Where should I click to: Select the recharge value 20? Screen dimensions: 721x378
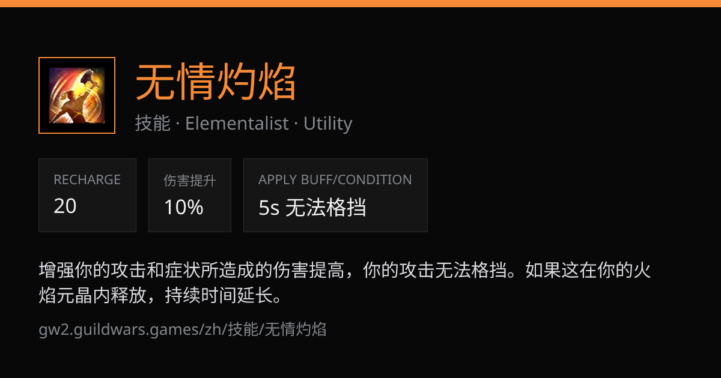click(x=65, y=206)
